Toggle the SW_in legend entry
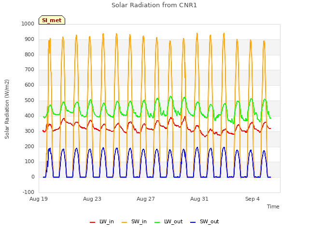Viewport: 309px width, 231px height. click(x=134, y=221)
